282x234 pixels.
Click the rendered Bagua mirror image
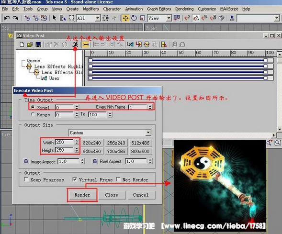220,185
